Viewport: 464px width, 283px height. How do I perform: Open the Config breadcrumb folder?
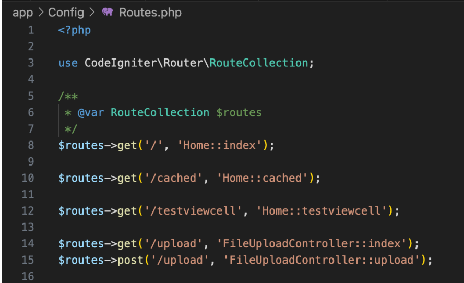point(66,12)
